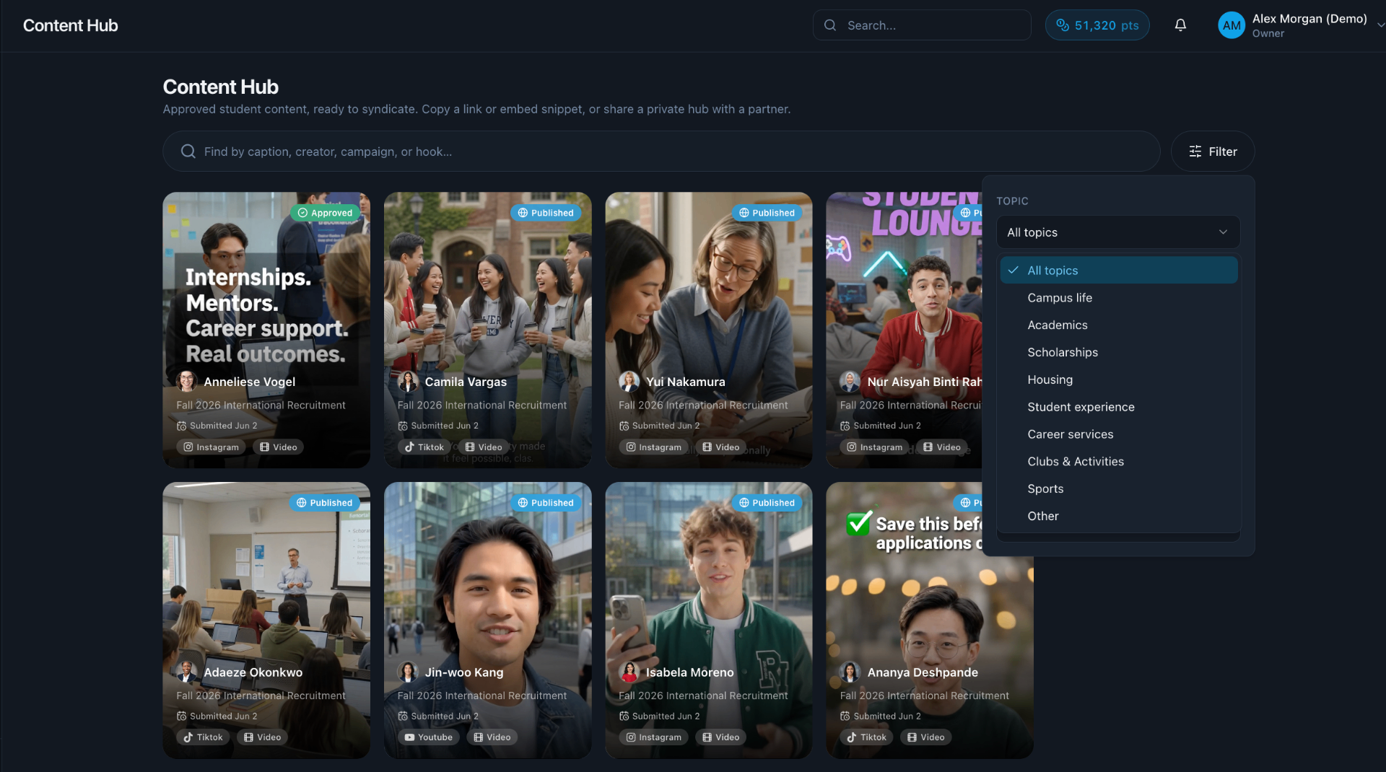
Task: Click Published badge on Camila Vargas card
Action: (546, 213)
